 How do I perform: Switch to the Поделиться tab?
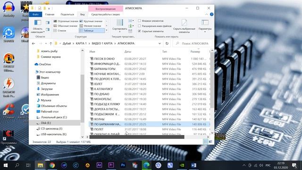click(x=67, y=15)
